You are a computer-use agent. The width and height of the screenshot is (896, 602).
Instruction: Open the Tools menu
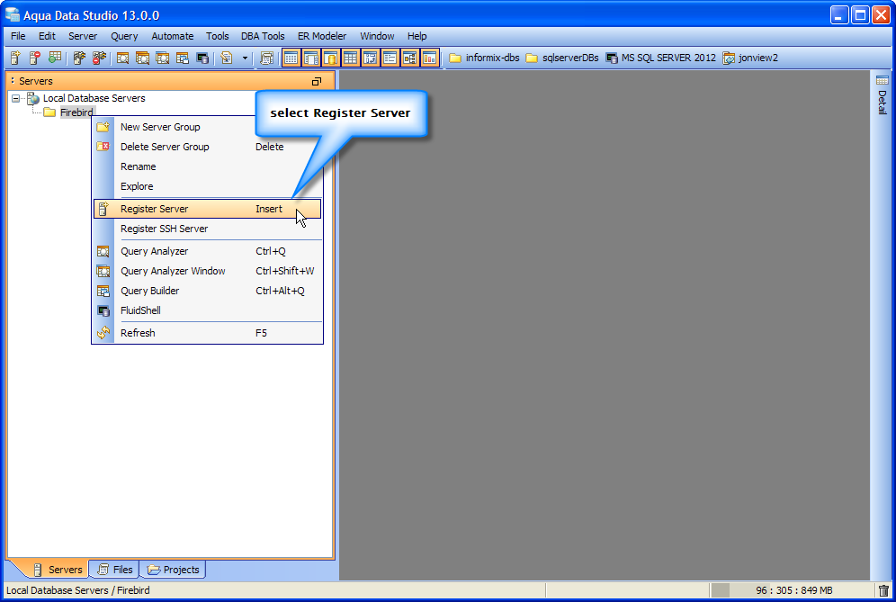pyautogui.click(x=217, y=36)
